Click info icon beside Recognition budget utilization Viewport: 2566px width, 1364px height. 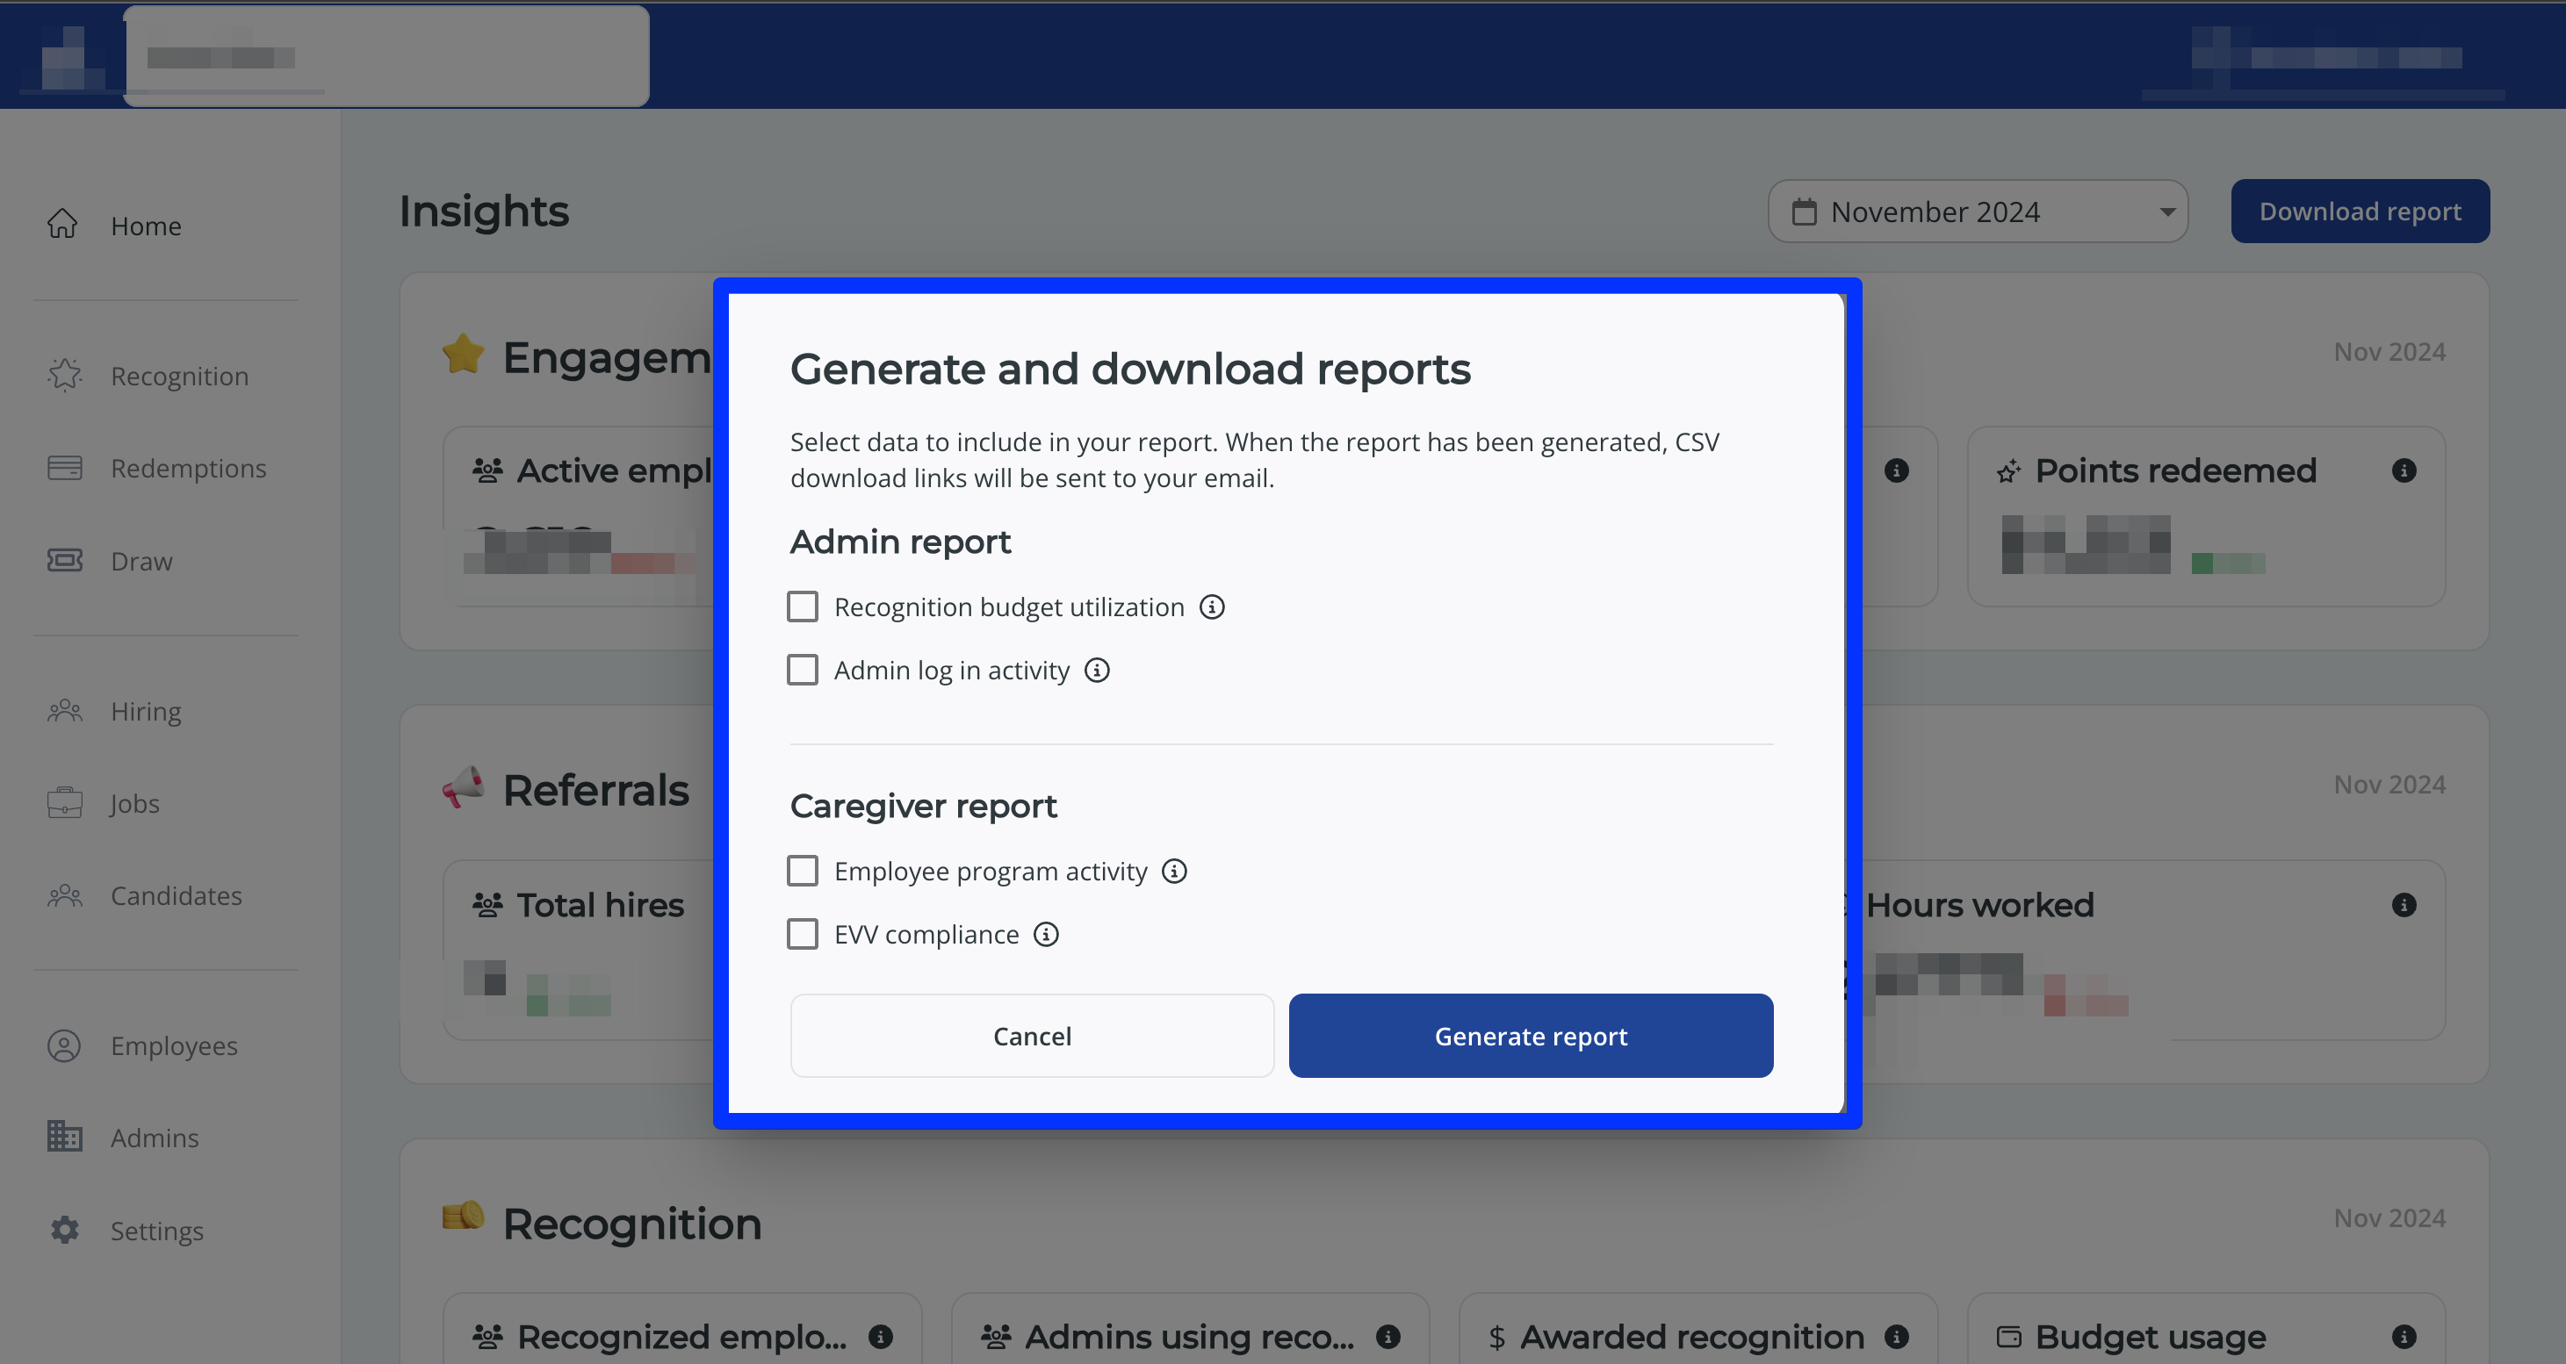point(1211,607)
